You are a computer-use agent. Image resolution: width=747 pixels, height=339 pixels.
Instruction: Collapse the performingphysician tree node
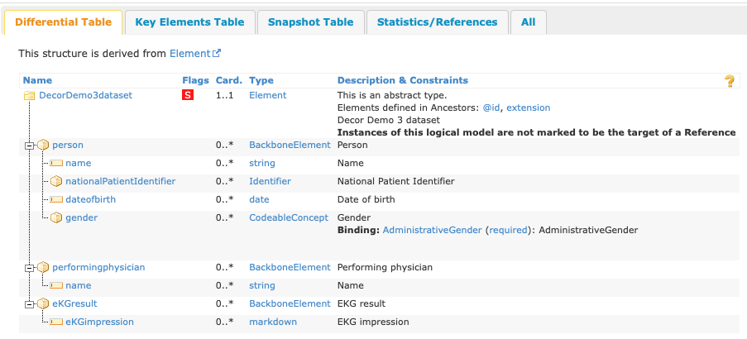[x=29, y=268]
